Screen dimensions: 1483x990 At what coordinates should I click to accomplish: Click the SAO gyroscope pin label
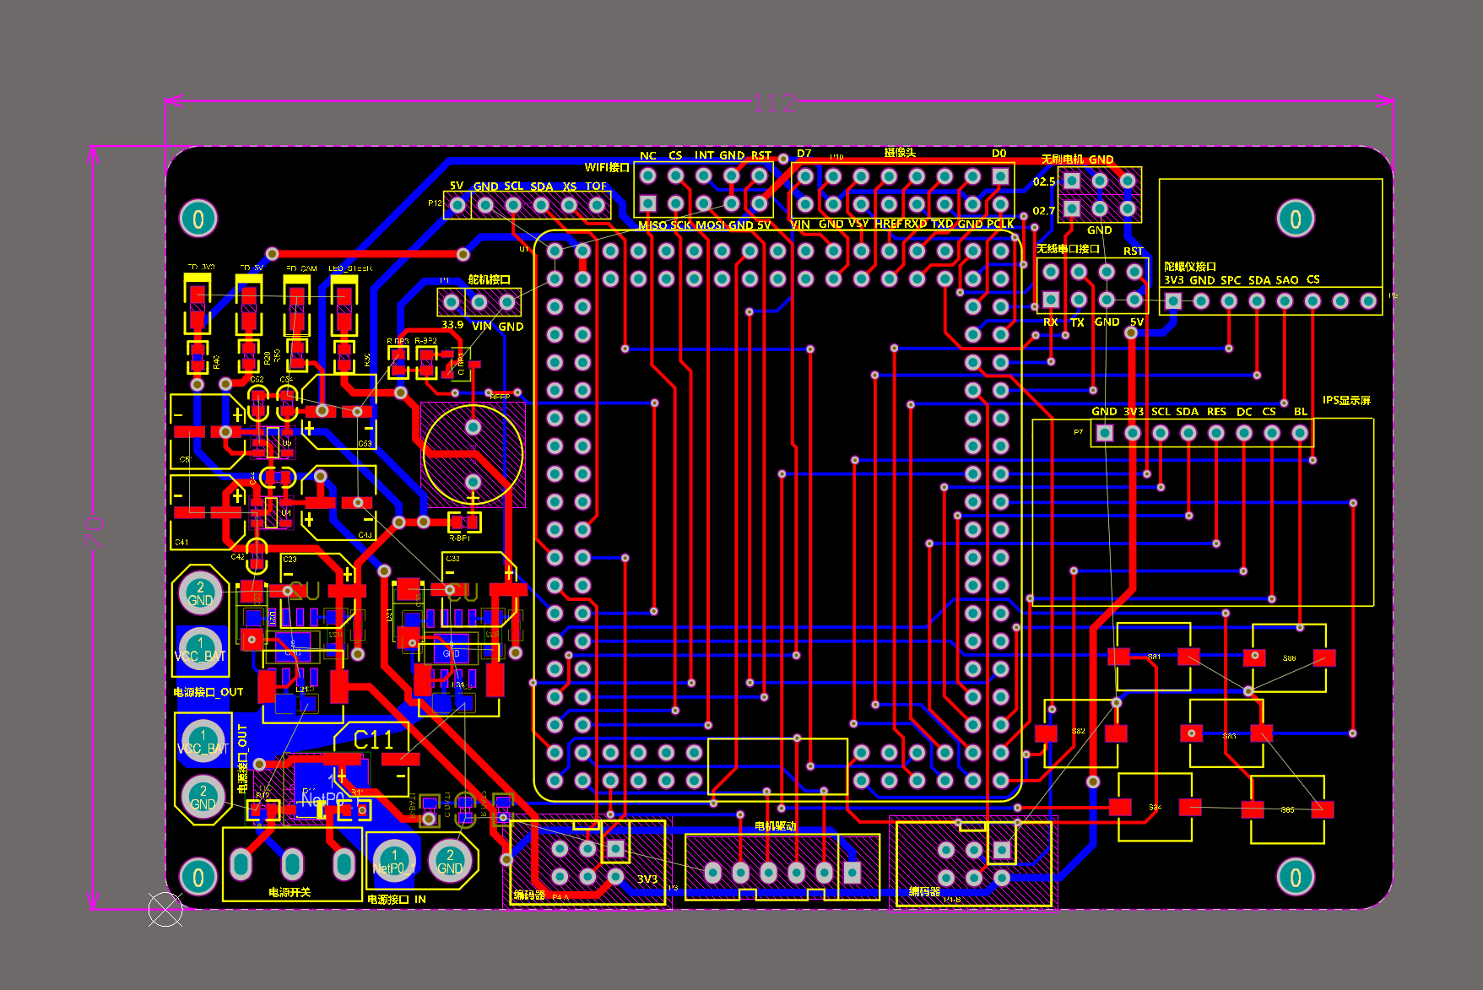click(1287, 280)
